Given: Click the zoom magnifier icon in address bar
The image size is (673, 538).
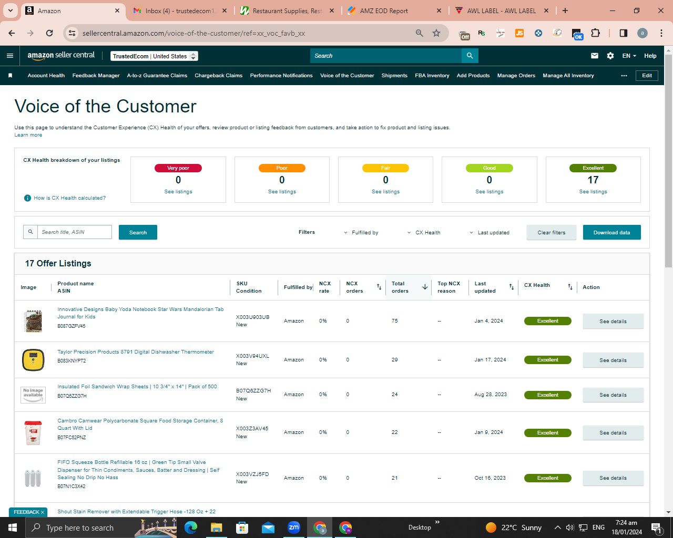Looking at the screenshot, I should 420,33.
